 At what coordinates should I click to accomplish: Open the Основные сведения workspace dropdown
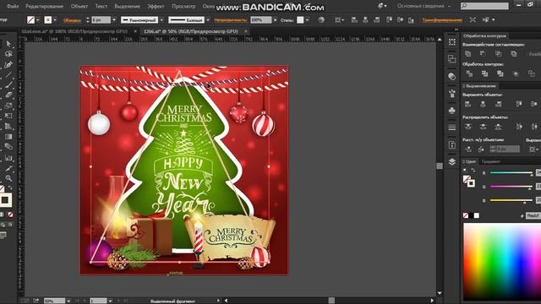424,6
